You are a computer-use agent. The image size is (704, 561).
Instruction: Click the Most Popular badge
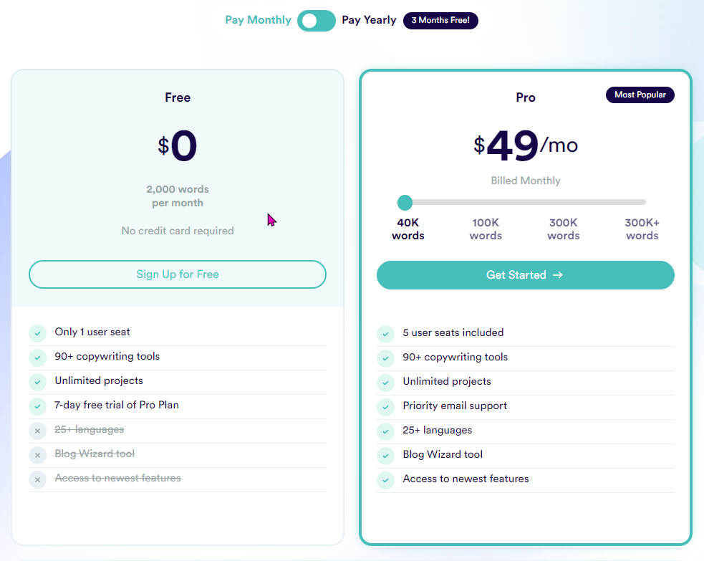[x=640, y=95]
